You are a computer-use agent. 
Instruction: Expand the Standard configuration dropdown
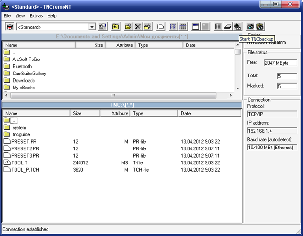pyautogui.click(x=92, y=27)
